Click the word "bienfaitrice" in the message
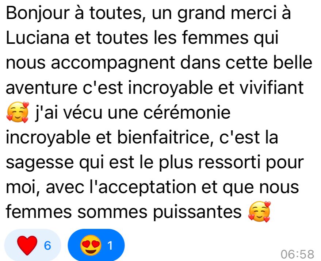This screenshot has width=321, height=261. pos(165,137)
